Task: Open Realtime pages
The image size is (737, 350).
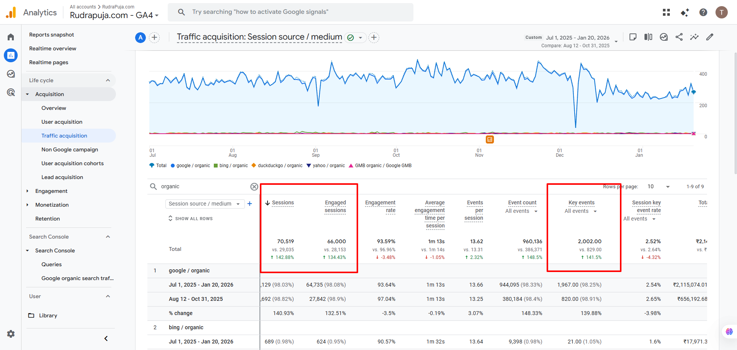Action: click(x=49, y=62)
